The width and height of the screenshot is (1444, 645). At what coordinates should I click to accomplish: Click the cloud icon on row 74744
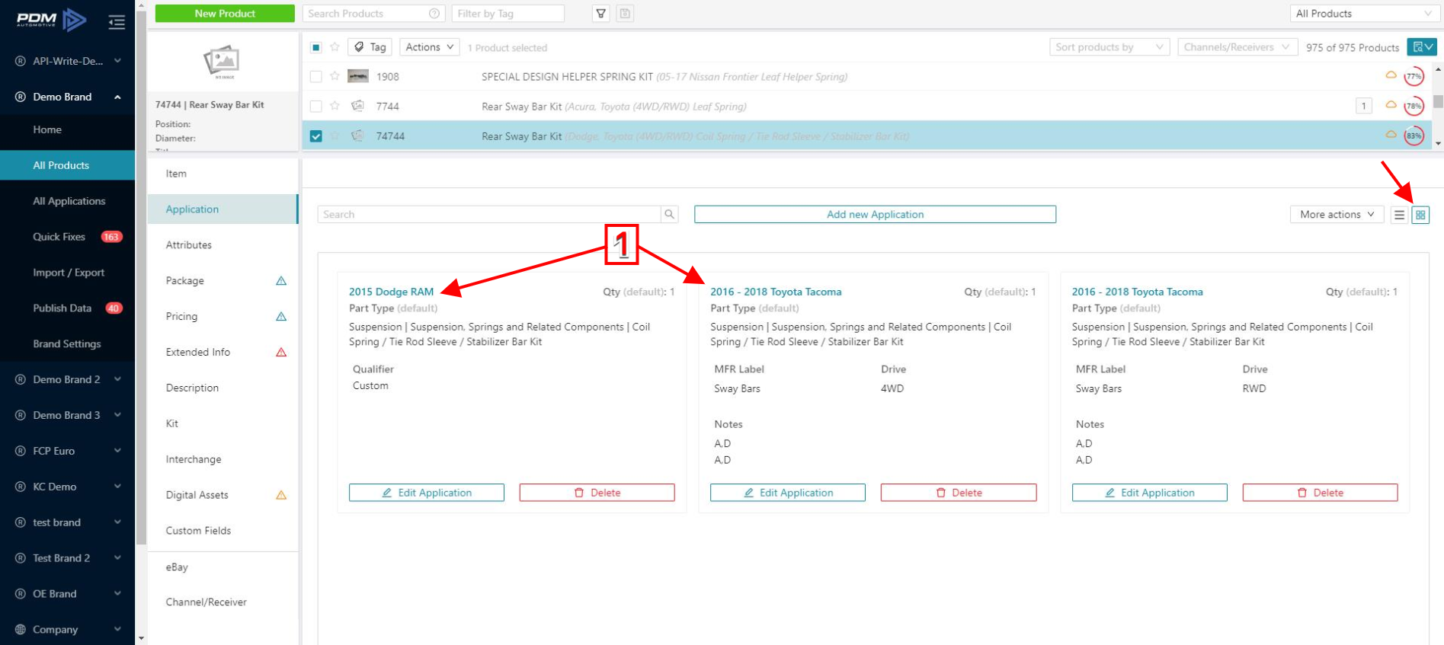[x=1391, y=135]
